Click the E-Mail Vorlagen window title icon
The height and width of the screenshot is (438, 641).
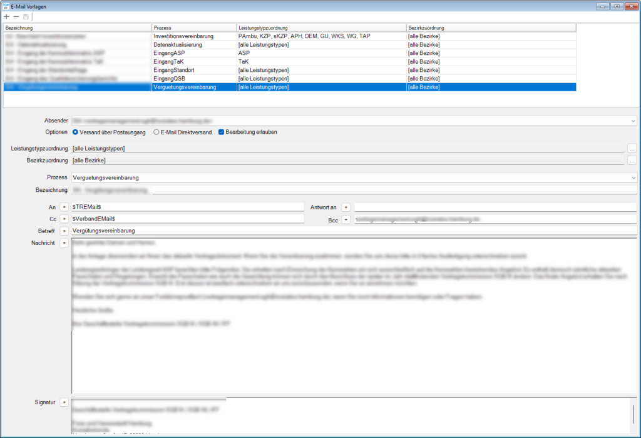click(6, 6)
